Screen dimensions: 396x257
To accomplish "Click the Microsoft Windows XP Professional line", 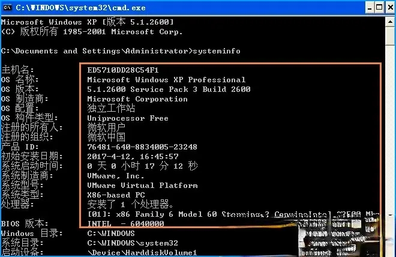I will tap(166, 80).
